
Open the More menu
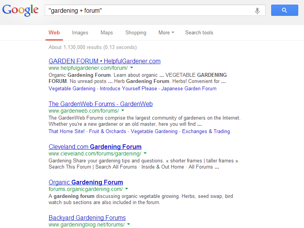[x=166, y=32]
